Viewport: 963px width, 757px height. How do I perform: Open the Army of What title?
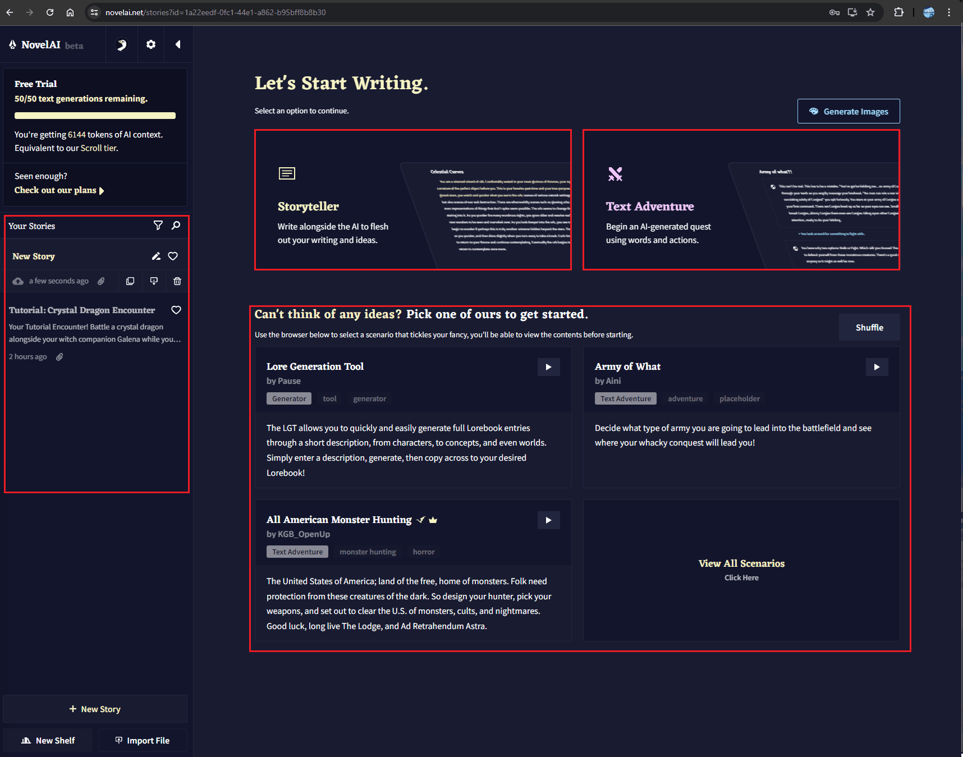coord(627,366)
